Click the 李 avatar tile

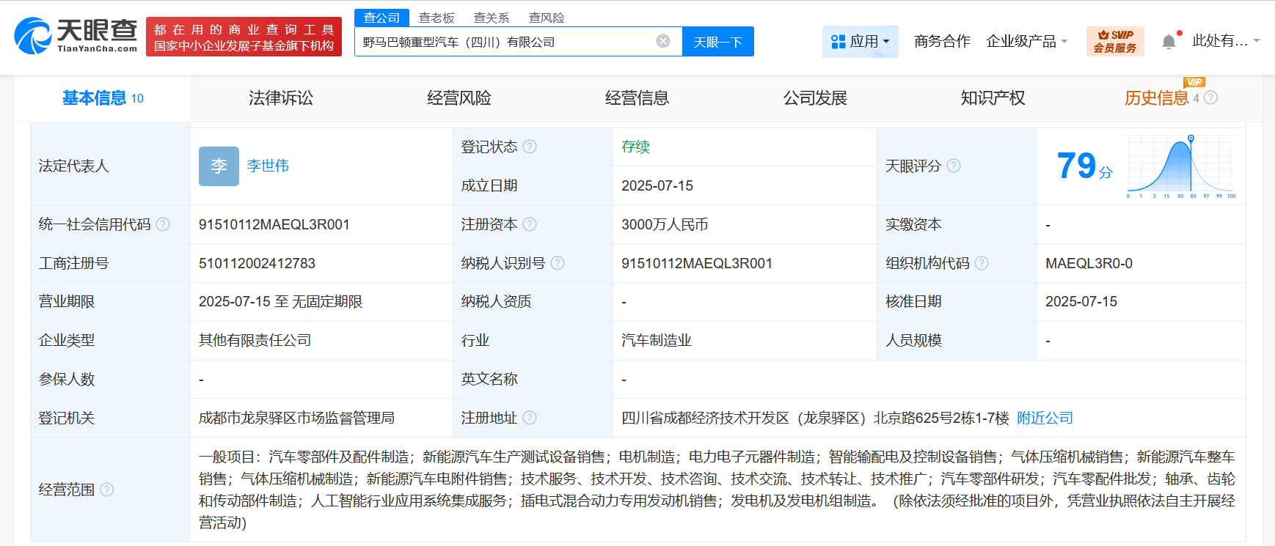click(219, 166)
